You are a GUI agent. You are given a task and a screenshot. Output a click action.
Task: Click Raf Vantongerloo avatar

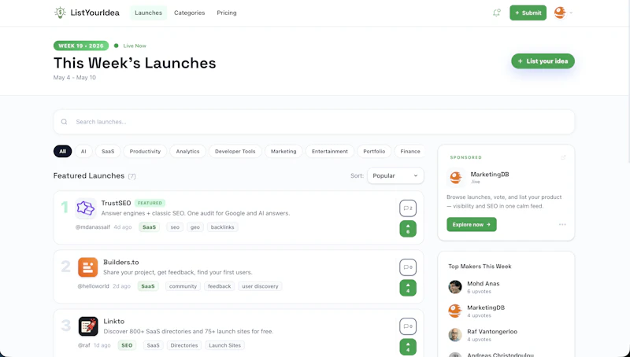click(x=455, y=335)
